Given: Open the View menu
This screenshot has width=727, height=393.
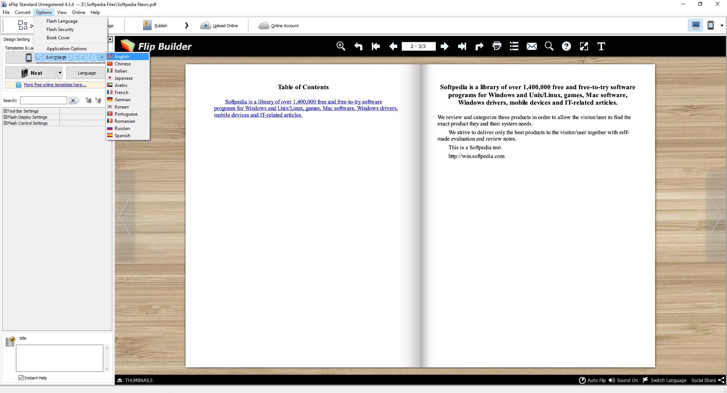Looking at the screenshot, I should 62,12.
